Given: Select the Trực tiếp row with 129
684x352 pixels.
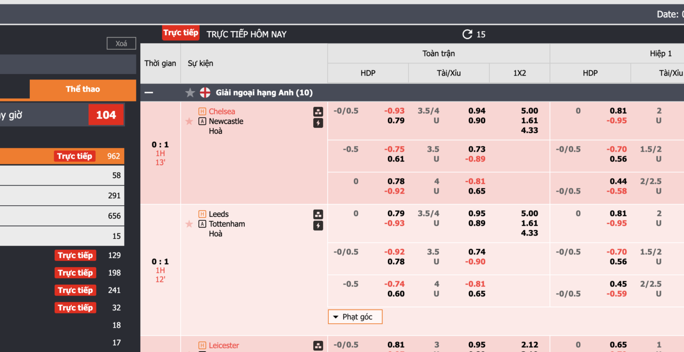Looking at the screenshot, I should (62, 255).
